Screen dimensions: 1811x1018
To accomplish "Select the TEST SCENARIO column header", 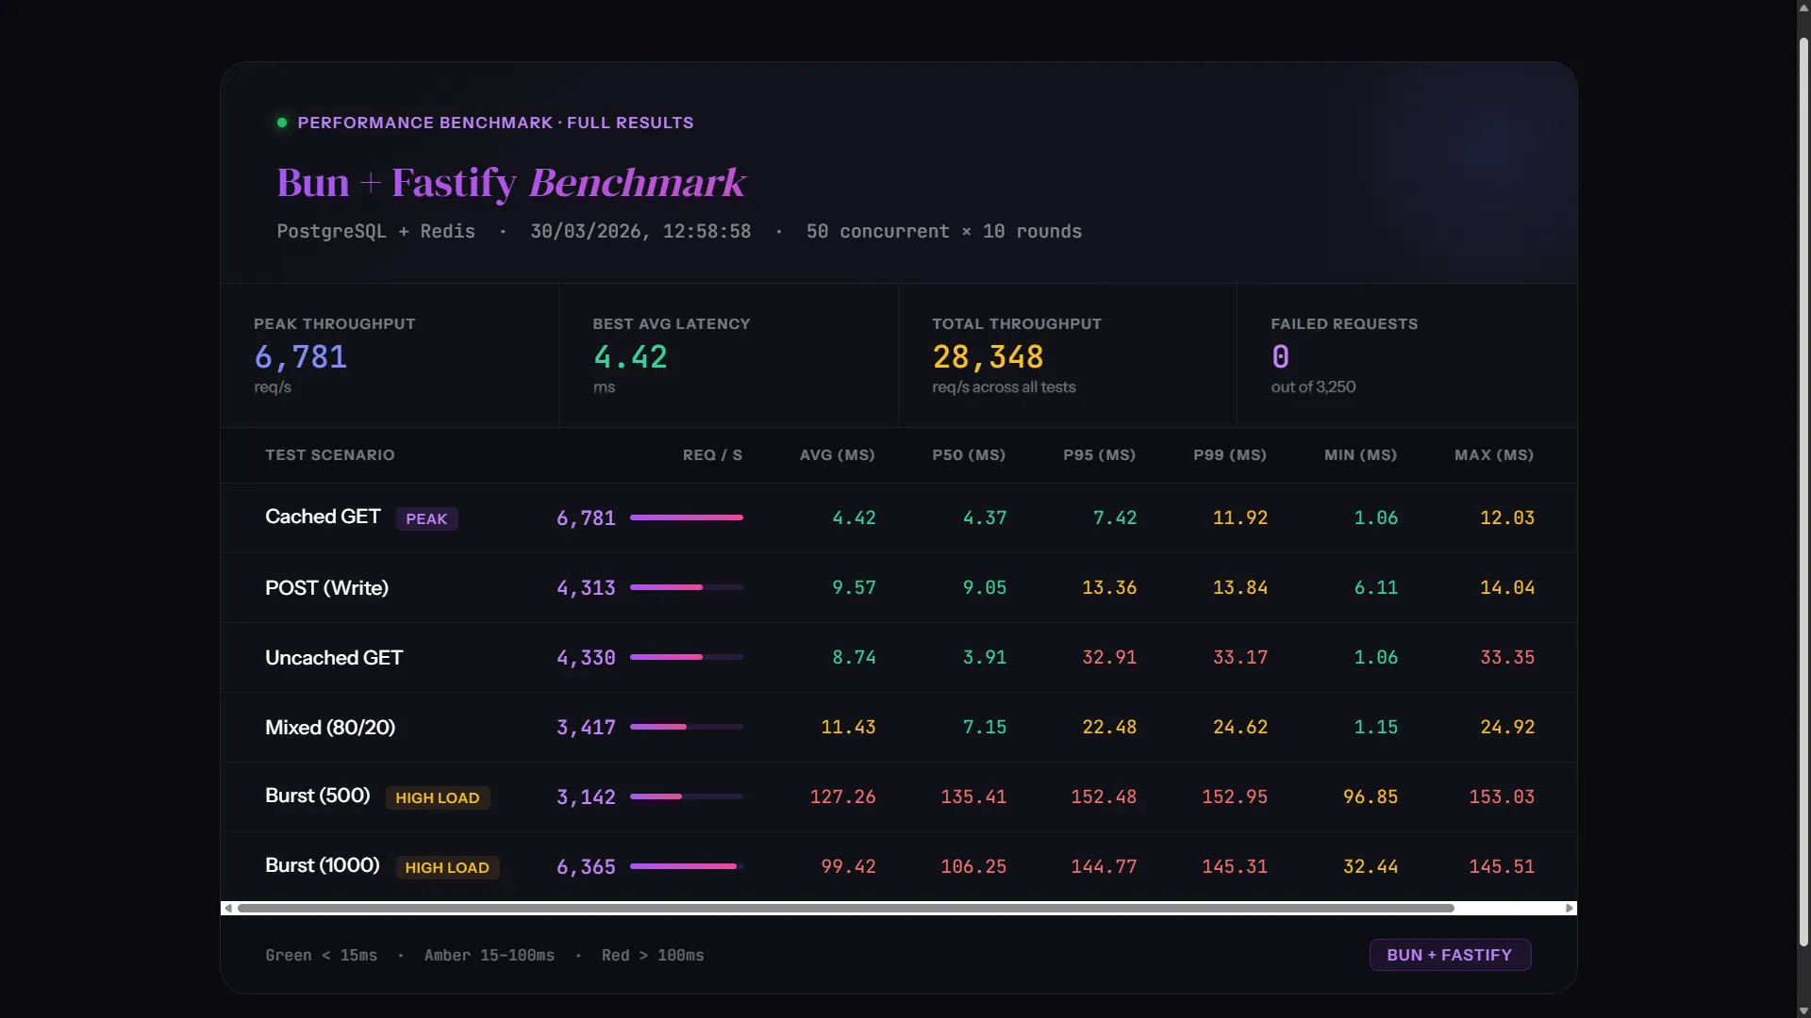I will click(x=330, y=455).
